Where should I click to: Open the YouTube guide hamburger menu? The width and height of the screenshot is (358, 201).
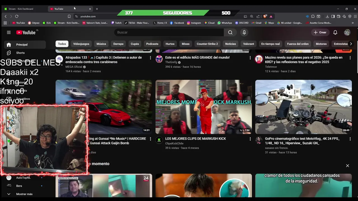(9, 32)
